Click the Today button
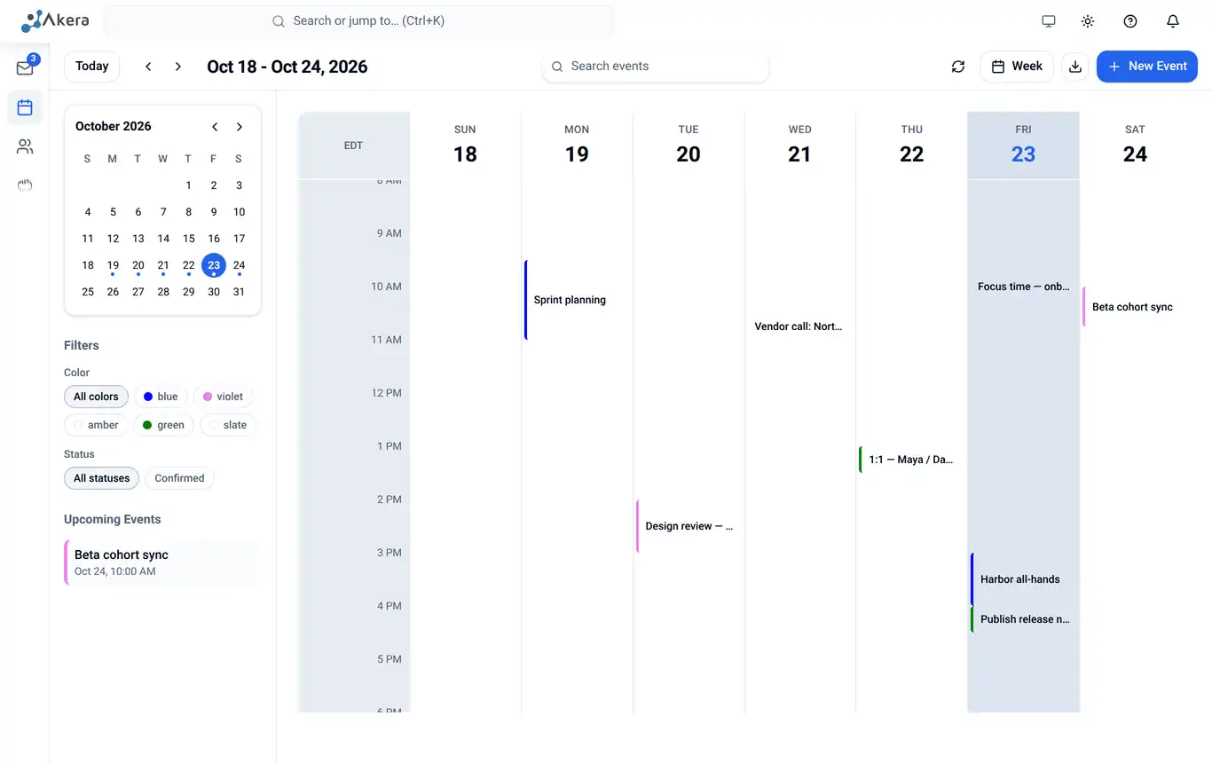Screen dimensions: 1212x763 pyautogui.click(x=92, y=67)
